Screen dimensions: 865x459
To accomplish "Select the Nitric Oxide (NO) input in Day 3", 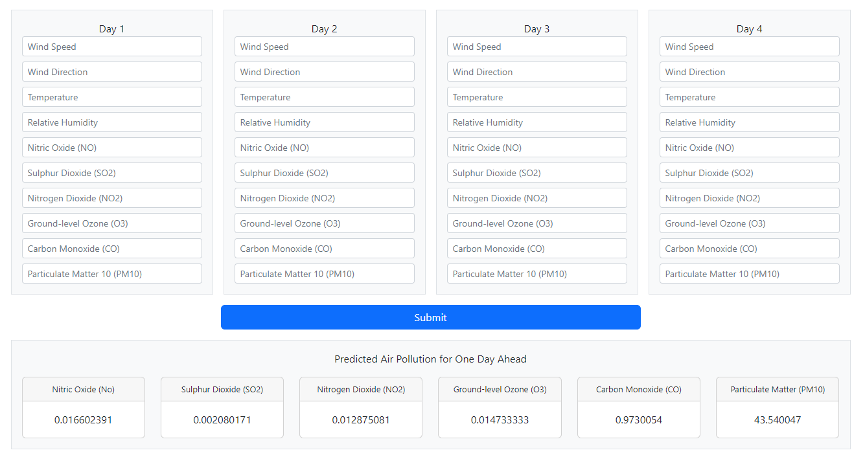I will coord(536,147).
